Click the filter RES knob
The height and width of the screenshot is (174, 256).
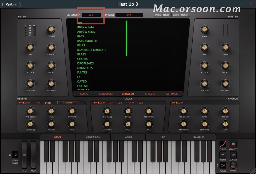[x=30, y=48]
